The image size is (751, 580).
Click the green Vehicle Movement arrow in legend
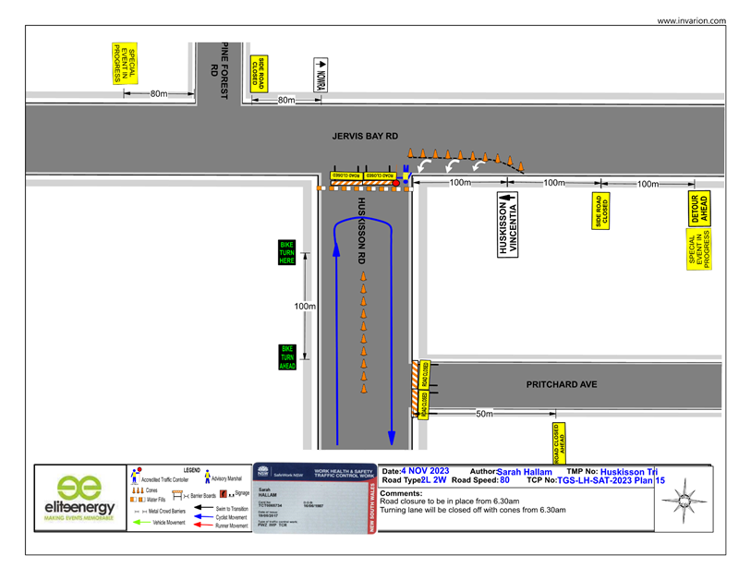point(141,523)
